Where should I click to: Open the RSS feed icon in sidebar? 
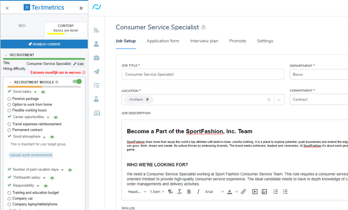pos(96,30)
